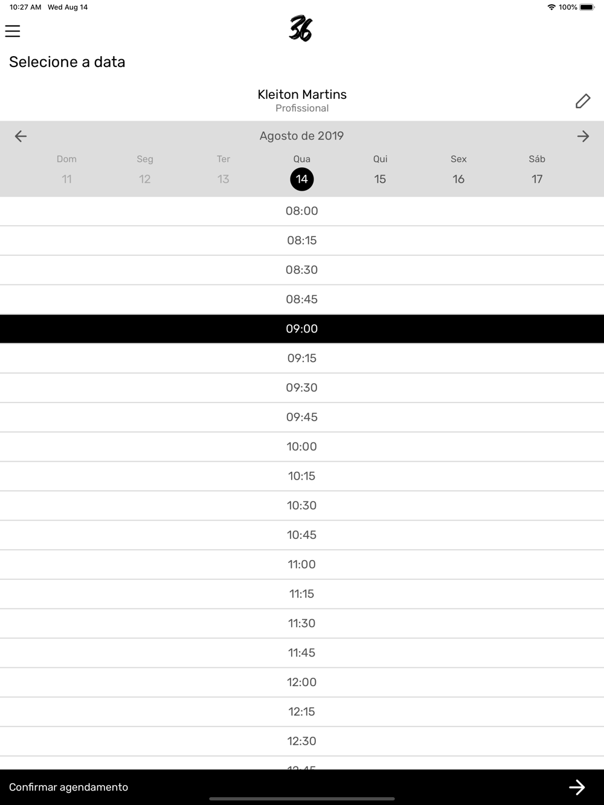Edit professional with the pencil icon
The height and width of the screenshot is (805, 604).
point(583,101)
